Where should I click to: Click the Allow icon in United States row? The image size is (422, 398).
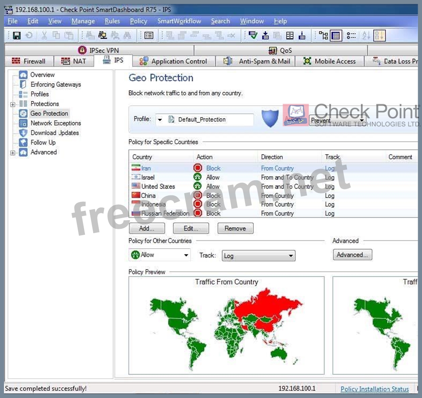point(198,186)
